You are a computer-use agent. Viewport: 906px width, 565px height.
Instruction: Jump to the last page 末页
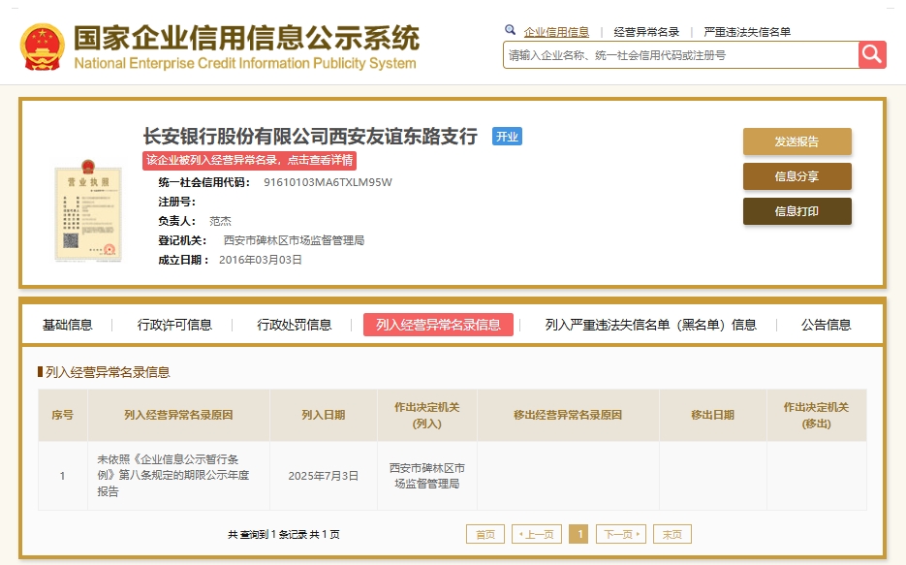point(672,534)
